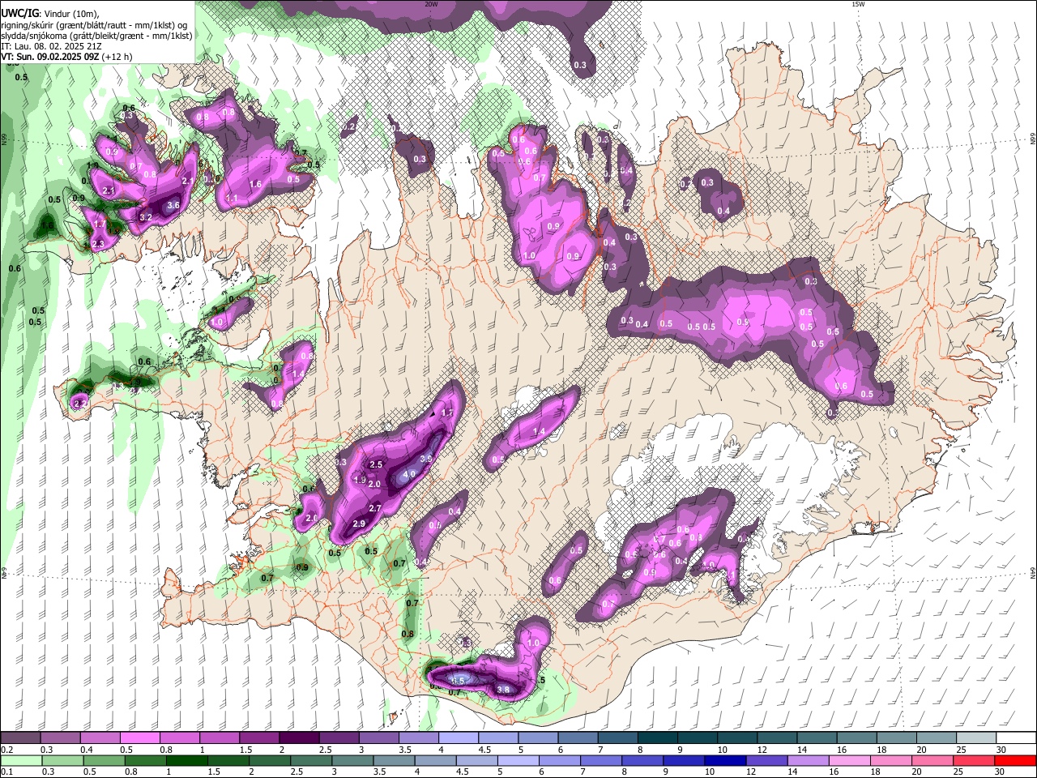Screen dimensions: 1037x778
Task: Click the 'rigning/skúrir' legend description line
Action: 94,25
